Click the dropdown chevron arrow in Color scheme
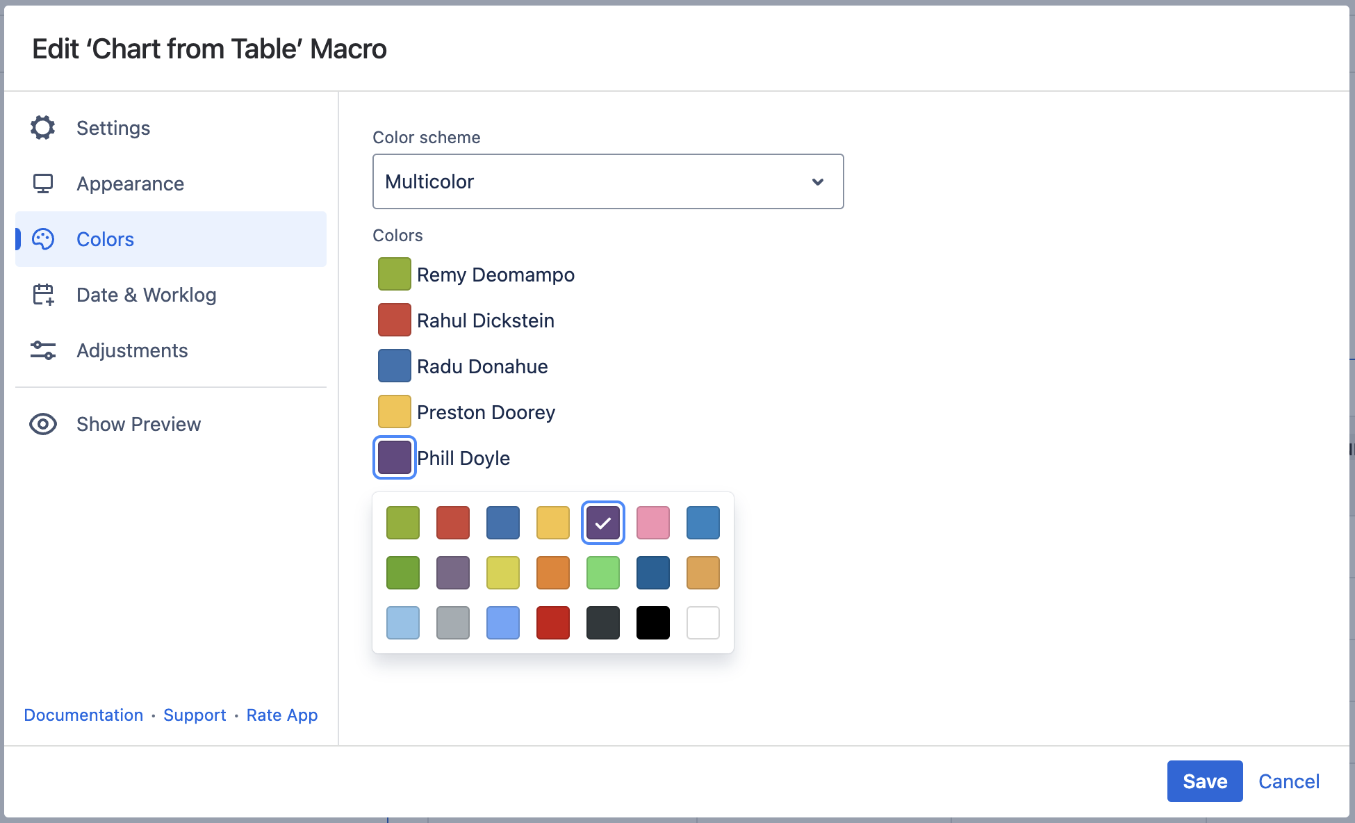 (x=818, y=181)
